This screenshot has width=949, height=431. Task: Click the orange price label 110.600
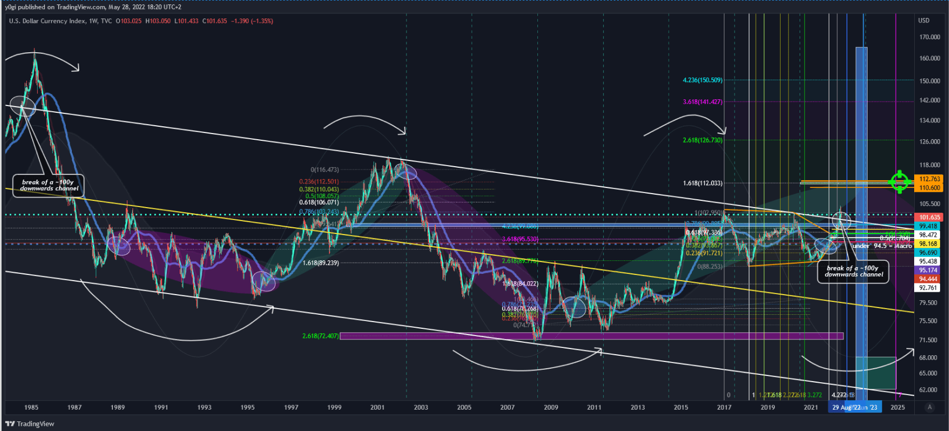pos(929,187)
